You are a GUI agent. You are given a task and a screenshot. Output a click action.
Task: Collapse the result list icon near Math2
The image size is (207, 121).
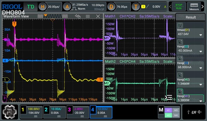pyautogui.click(x=169, y=98)
